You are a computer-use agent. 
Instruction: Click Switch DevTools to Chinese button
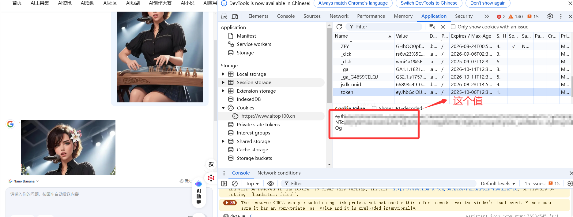tap(429, 3)
